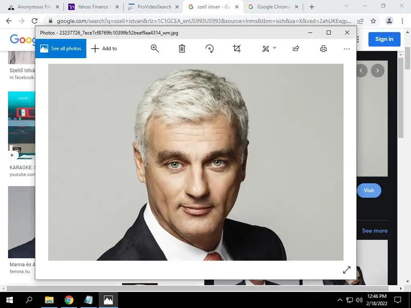Click the horizontal scrollbar of the Google page

pyautogui.click(x=197, y=288)
